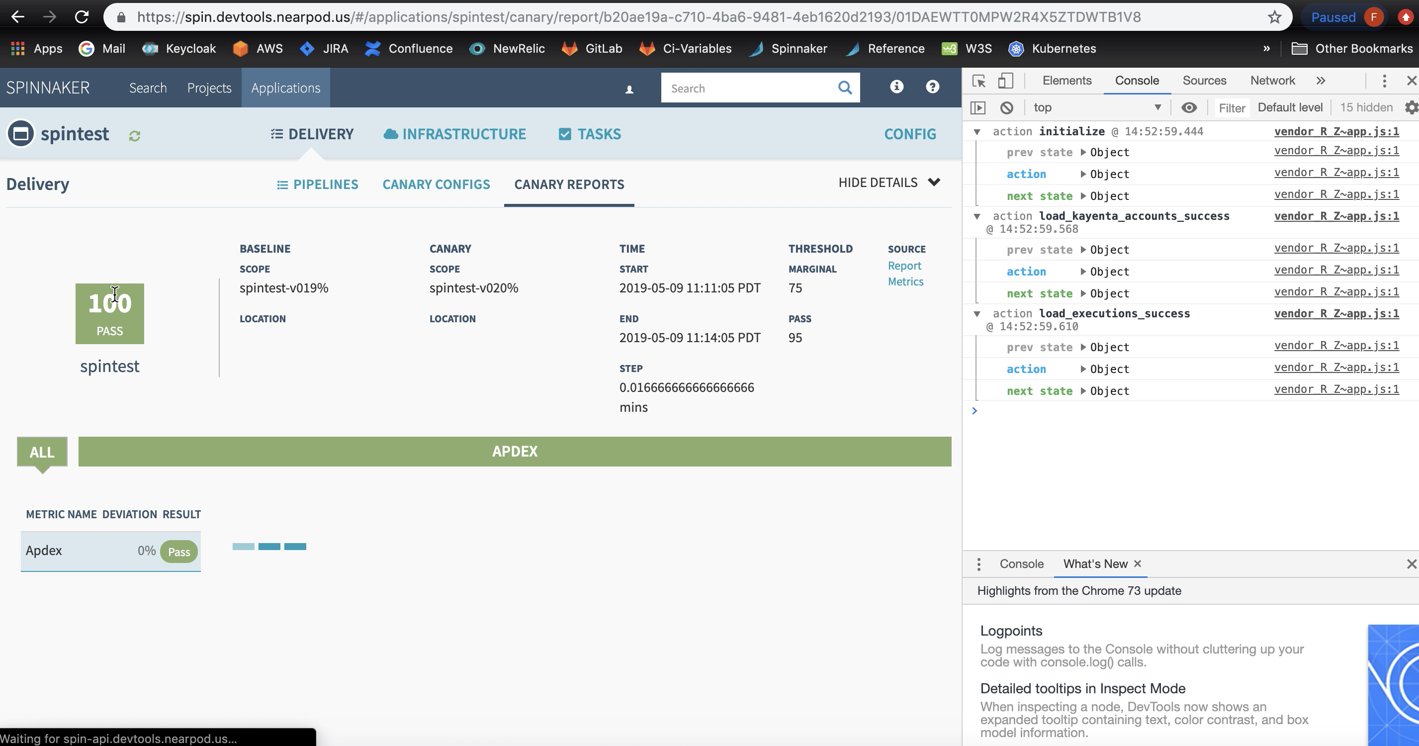The height and width of the screenshot is (746, 1419).
Task: Click HIDE DETAILS to collapse report details
Action: [x=878, y=183]
